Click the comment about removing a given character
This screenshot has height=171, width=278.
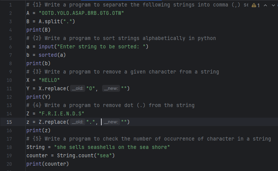point(123,72)
